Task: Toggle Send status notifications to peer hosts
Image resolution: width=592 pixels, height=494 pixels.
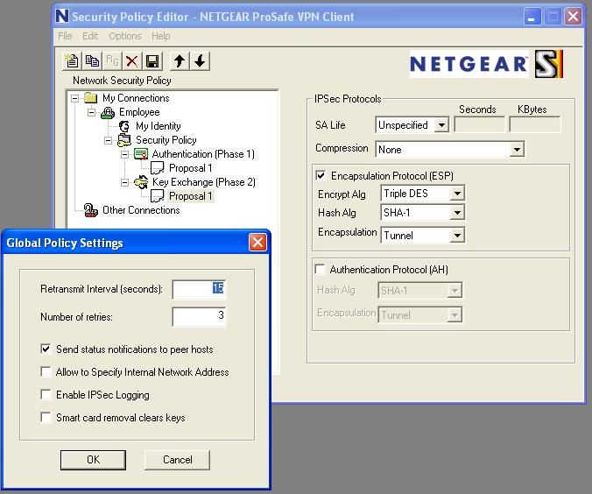Action: (x=46, y=349)
